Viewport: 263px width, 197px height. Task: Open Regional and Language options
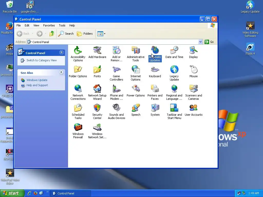click(174, 92)
